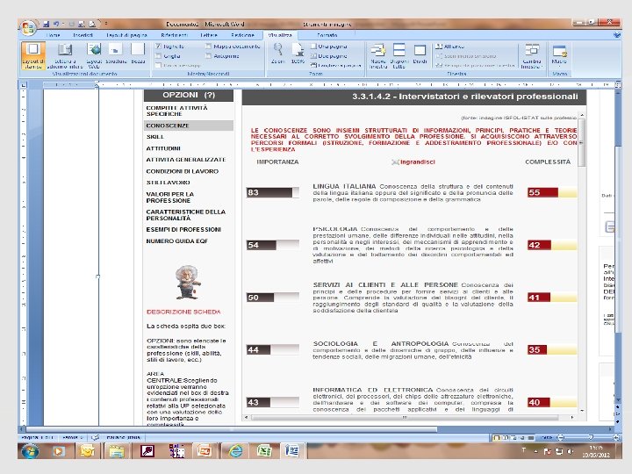Screen dimensions: 632x474
Task: Click NUMERO GUIDA EQF option
Action: (x=177, y=241)
